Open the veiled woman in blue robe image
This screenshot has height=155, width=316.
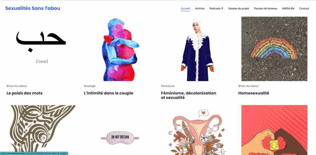coord(197,49)
